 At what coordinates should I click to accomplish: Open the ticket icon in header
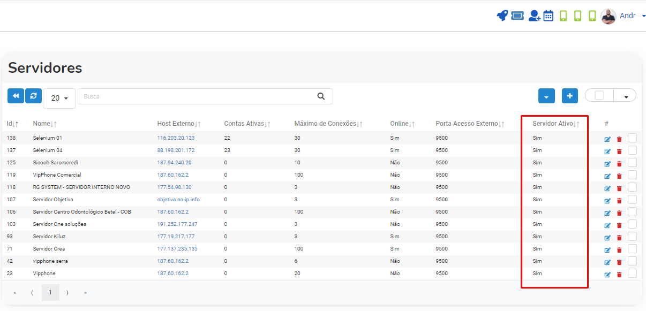click(517, 16)
